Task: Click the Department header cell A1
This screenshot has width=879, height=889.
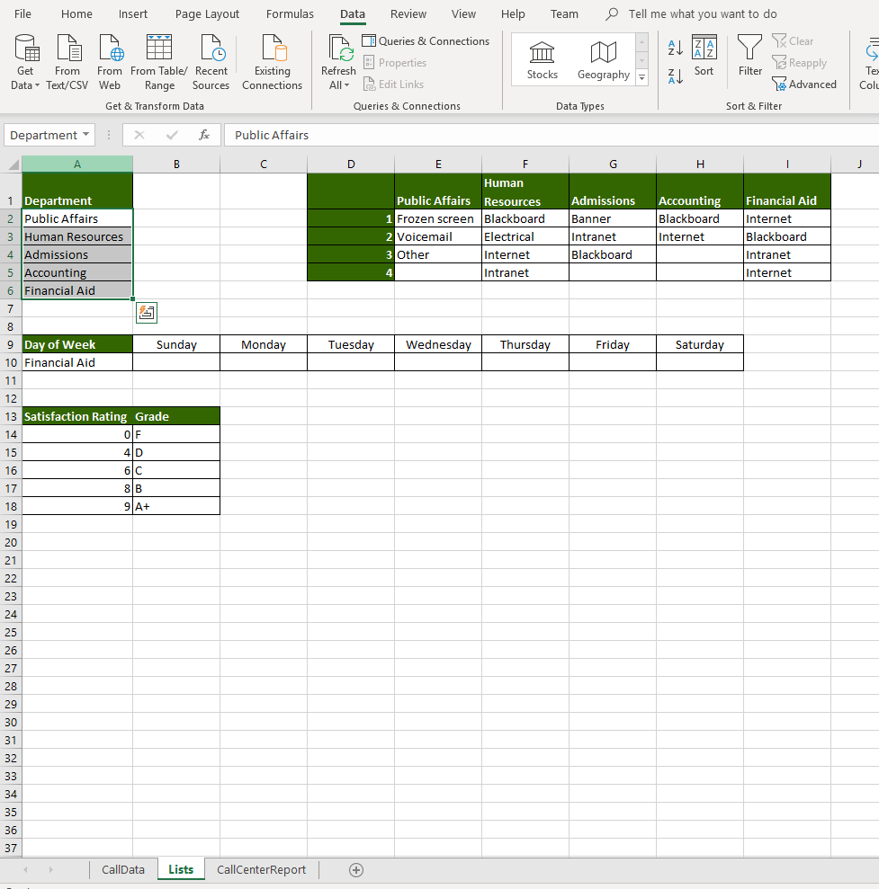Action: click(77, 191)
